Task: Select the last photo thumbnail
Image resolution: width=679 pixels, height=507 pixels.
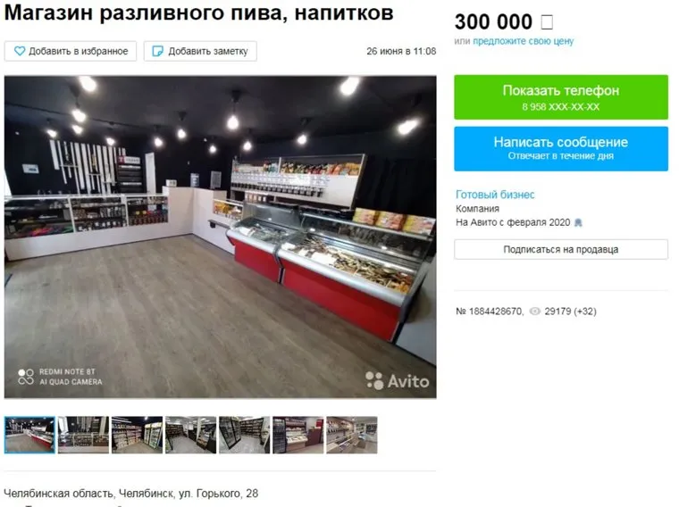Action: point(352,435)
